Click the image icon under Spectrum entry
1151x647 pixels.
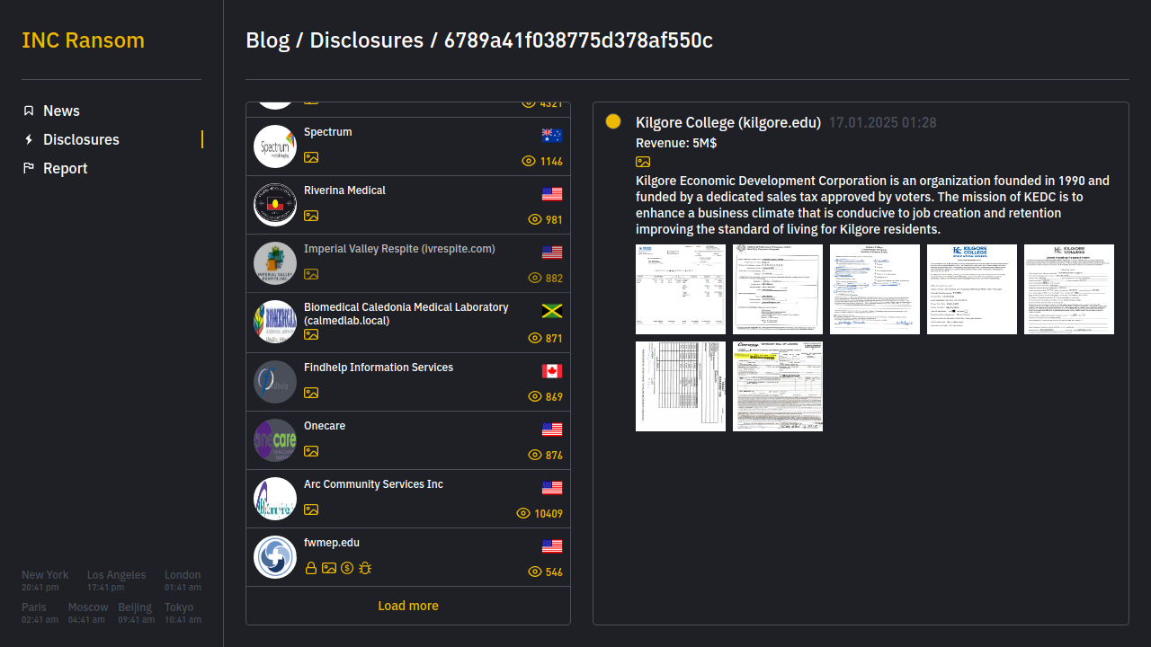click(x=311, y=157)
